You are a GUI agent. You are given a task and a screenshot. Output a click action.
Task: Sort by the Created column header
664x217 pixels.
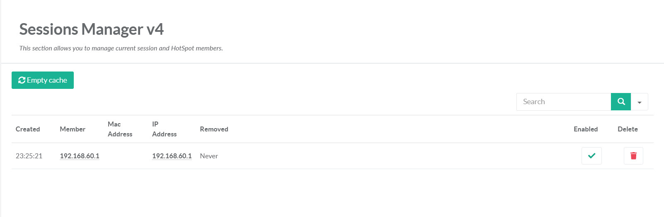click(x=28, y=129)
